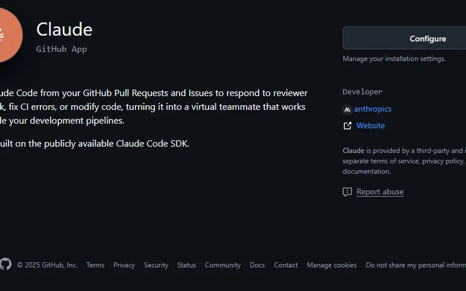Click the '© 2025 GitHub, Inc.' copyright text
Image resolution: width=466 pixels, height=291 pixels.
[x=47, y=265]
